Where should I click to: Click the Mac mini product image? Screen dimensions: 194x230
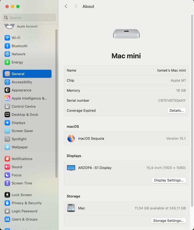pyautogui.click(x=126, y=34)
